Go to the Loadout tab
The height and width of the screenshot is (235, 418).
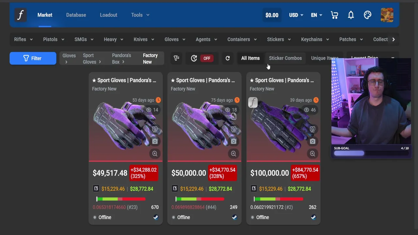click(108, 15)
